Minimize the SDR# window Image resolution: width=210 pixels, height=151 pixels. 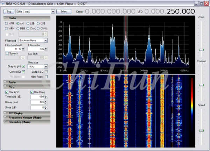point(196,3)
